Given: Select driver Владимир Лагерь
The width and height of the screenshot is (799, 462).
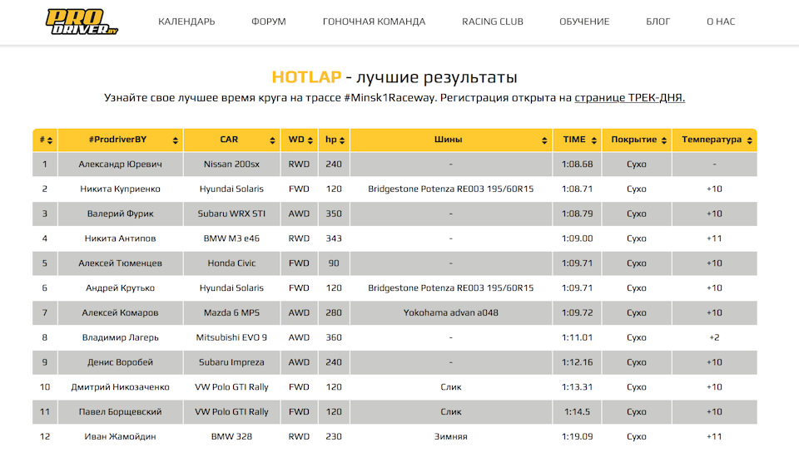Looking at the screenshot, I should 120,337.
